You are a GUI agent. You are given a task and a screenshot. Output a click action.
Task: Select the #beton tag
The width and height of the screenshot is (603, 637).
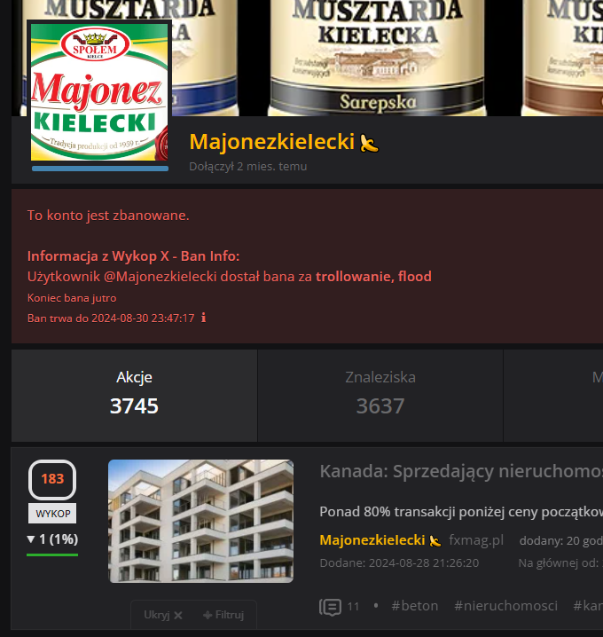[x=415, y=606]
